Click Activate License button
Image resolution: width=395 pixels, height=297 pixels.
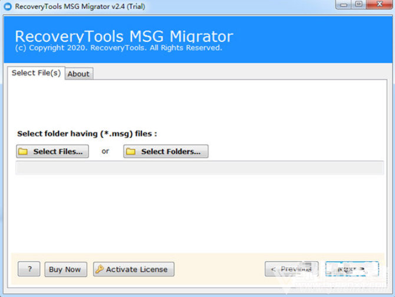133,269
